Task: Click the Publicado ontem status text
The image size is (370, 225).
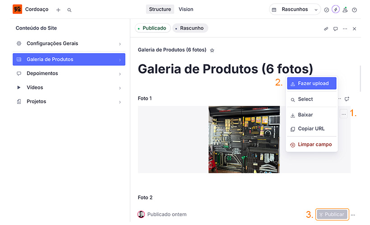Action: [167, 214]
